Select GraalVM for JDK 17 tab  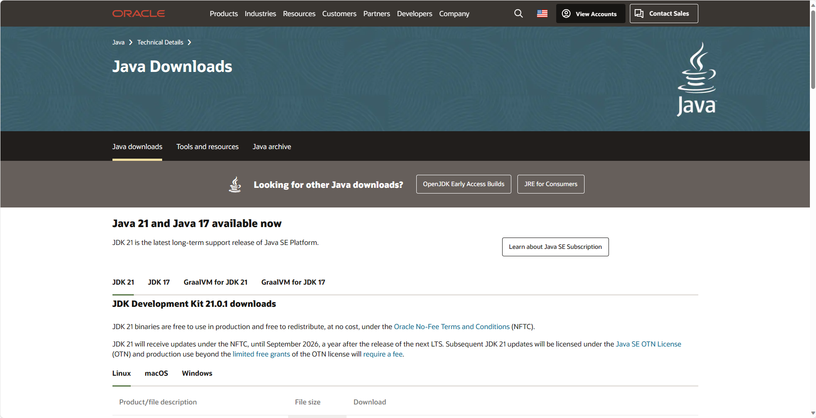(x=293, y=282)
